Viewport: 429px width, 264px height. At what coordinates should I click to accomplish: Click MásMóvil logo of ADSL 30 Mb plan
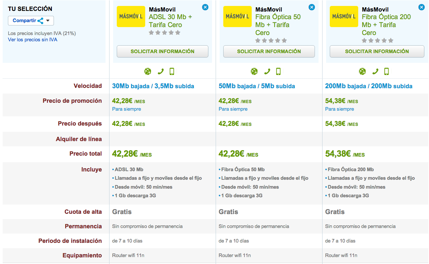coord(131,17)
